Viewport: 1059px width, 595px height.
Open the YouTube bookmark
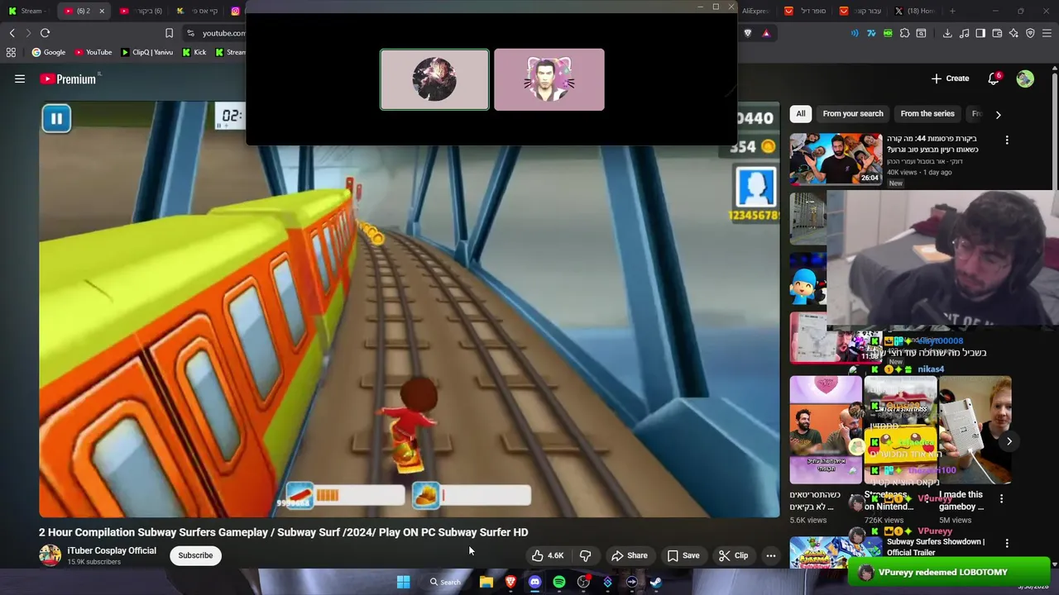click(x=93, y=52)
